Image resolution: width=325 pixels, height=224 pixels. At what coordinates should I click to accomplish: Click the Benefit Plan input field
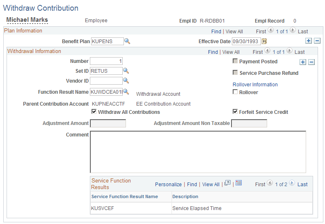pos(108,42)
